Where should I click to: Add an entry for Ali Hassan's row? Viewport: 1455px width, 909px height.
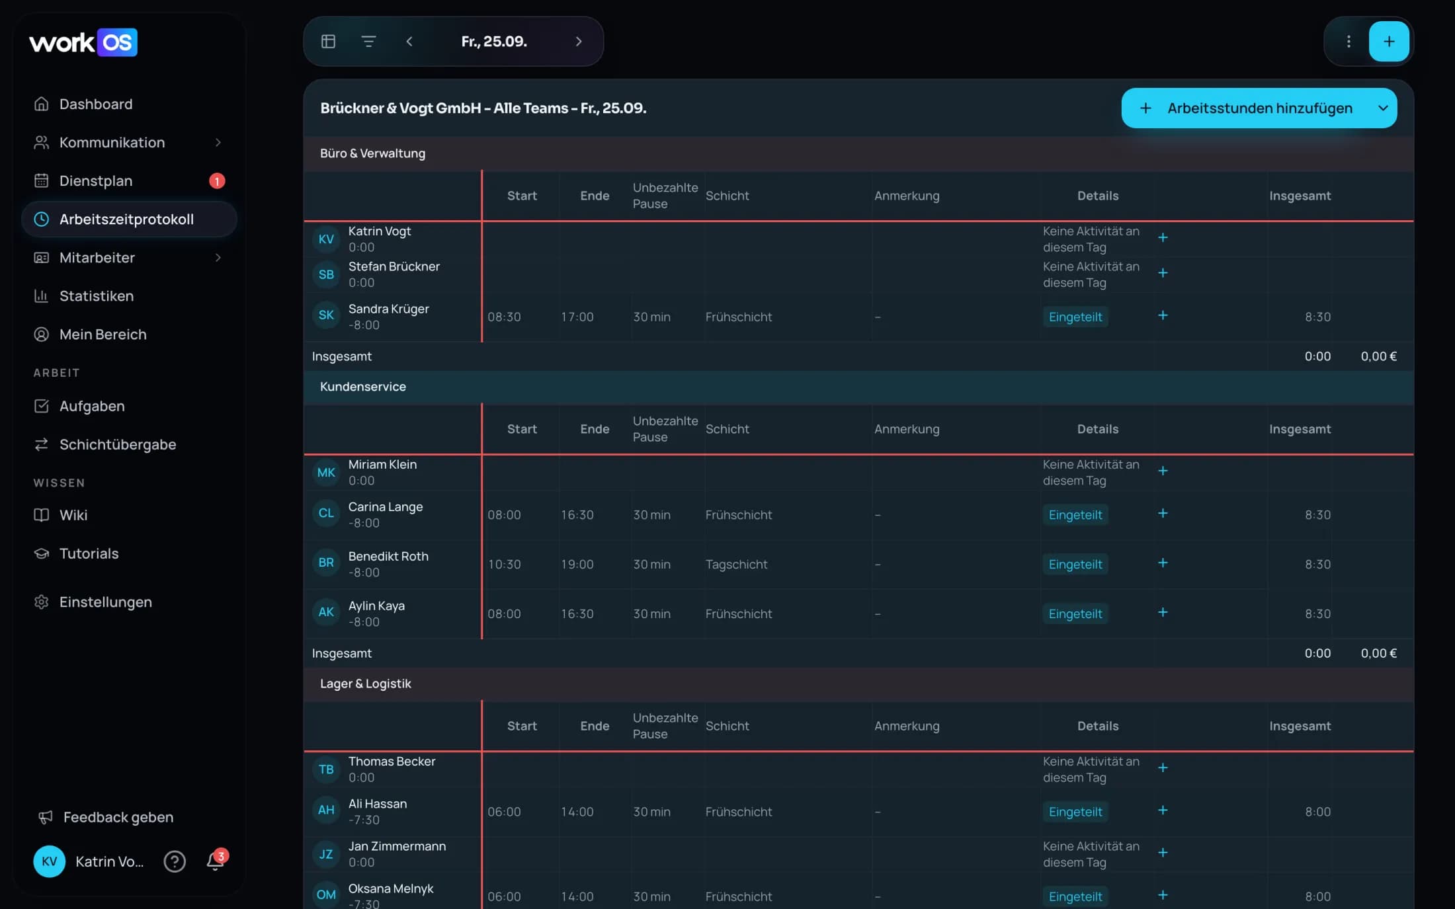pyautogui.click(x=1163, y=810)
